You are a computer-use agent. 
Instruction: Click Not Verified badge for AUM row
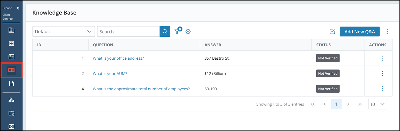[x=328, y=73]
